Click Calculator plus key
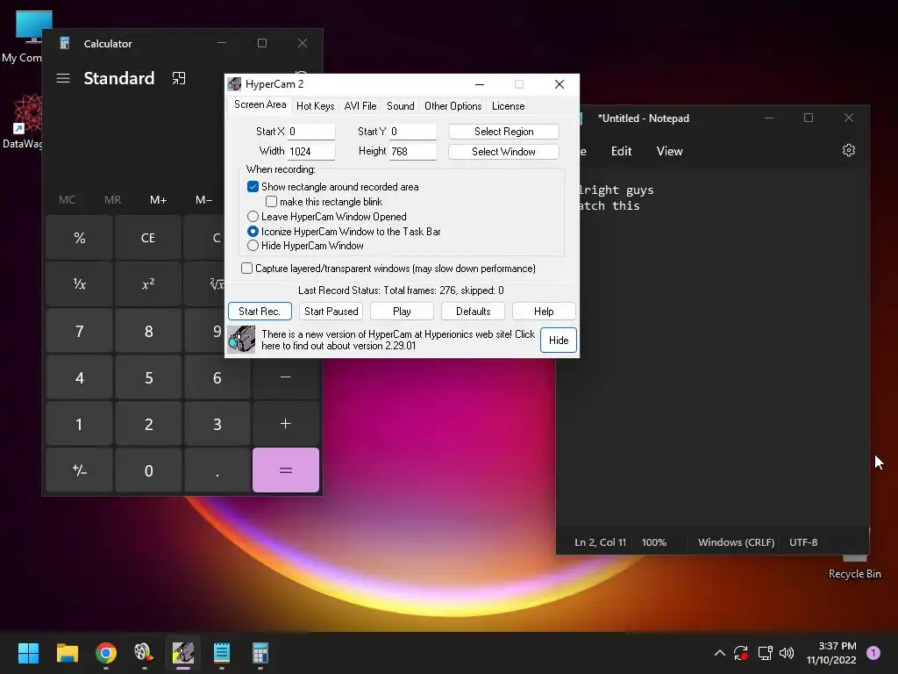 pyautogui.click(x=286, y=424)
